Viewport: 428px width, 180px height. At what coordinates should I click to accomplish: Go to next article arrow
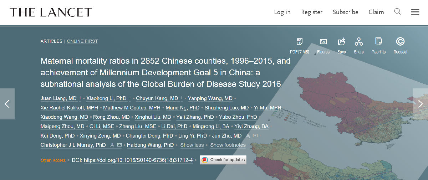click(421, 104)
